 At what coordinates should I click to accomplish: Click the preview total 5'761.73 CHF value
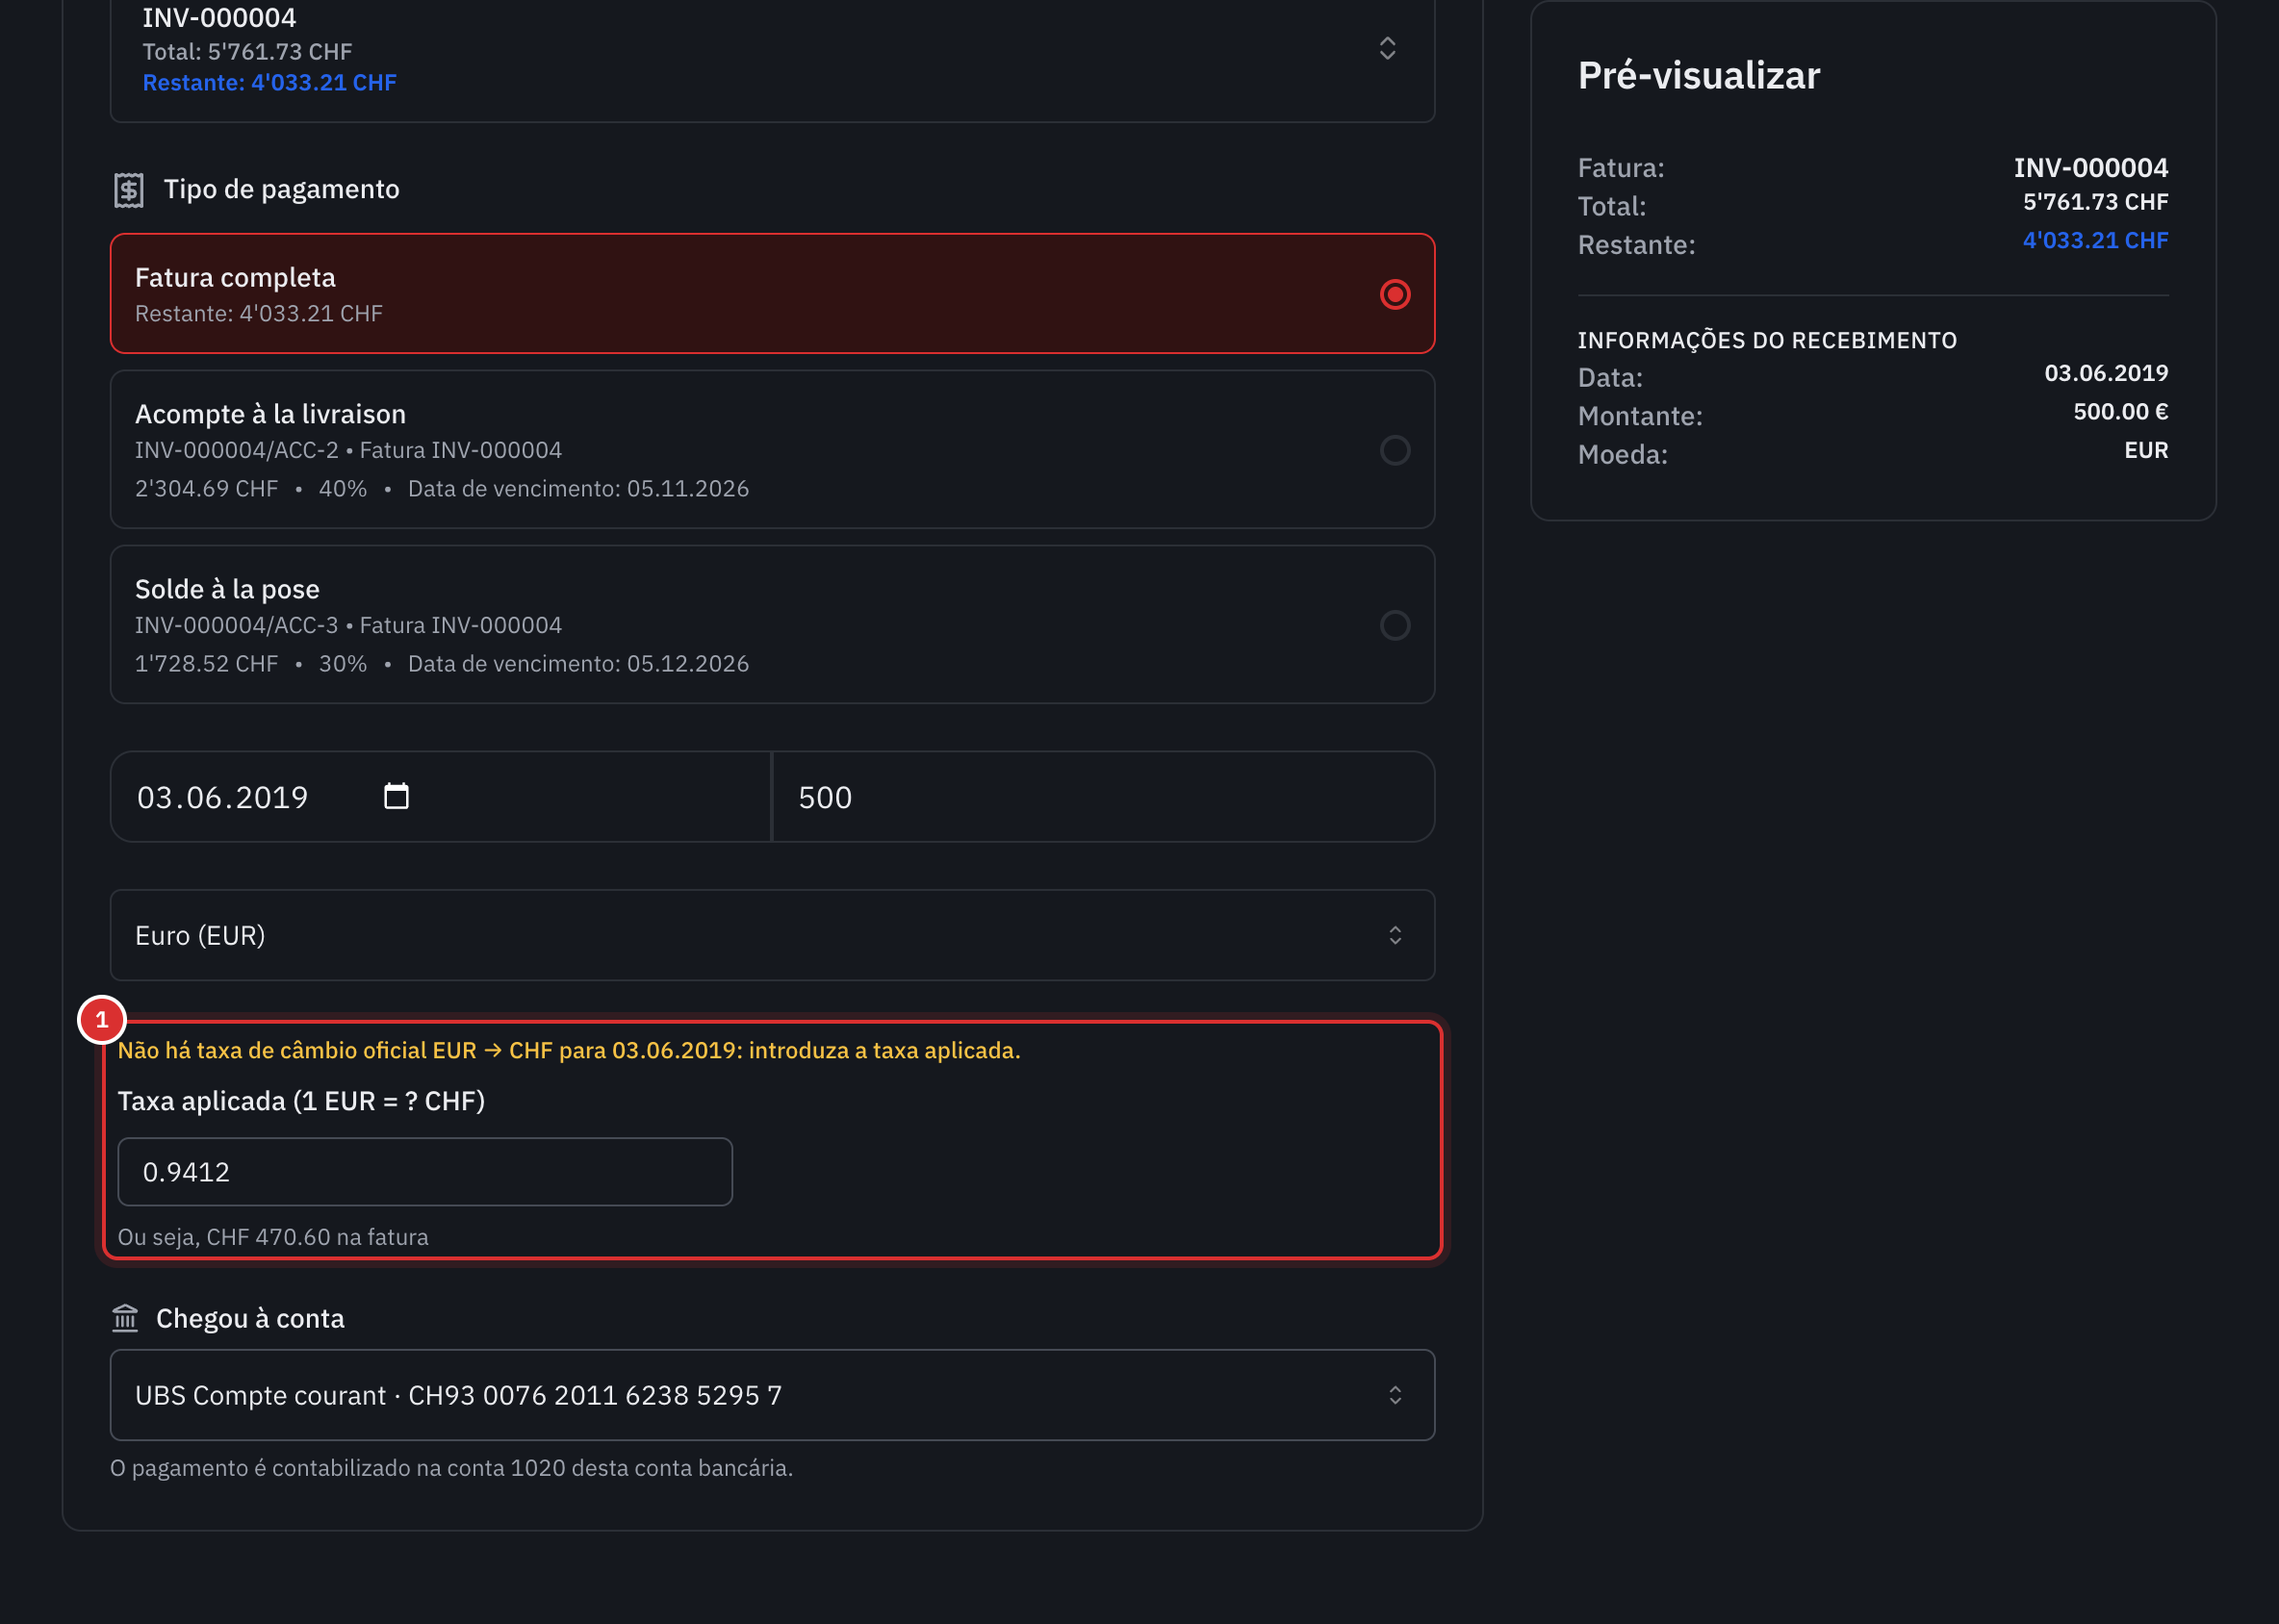pyautogui.click(x=2095, y=202)
